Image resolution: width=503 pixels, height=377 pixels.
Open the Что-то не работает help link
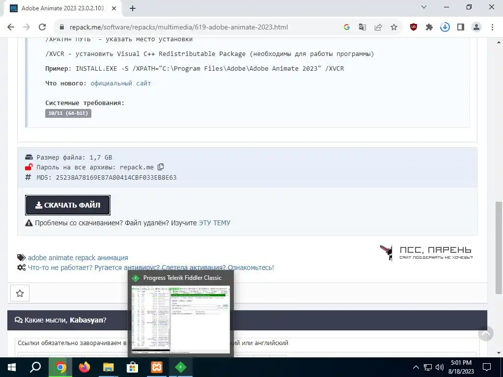click(151, 268)
